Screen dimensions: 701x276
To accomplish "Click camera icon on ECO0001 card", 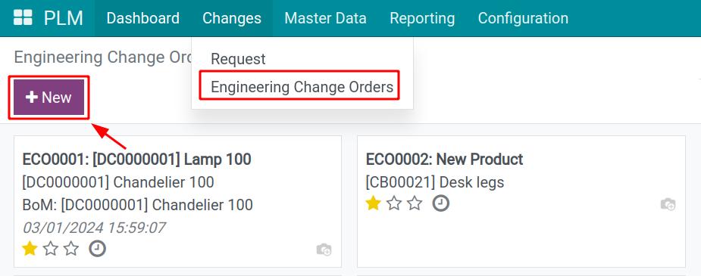I will 324,250.
